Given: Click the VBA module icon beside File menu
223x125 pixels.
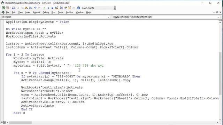Looking at the screenshot, I should pyautogui.click(x=3, y=12).
